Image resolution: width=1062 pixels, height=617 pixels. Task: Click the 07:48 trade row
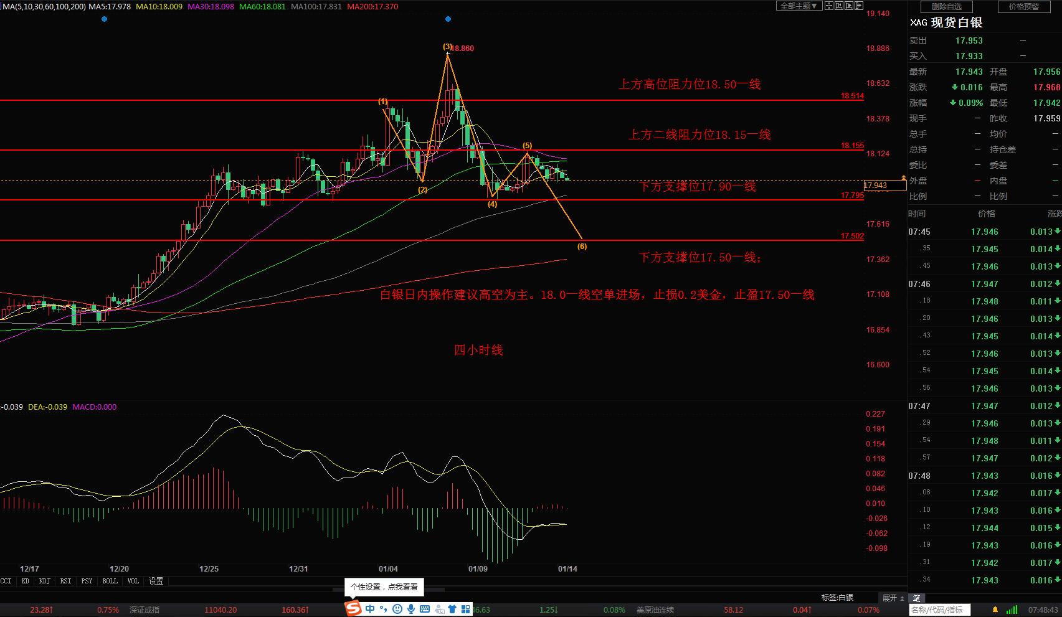(985, 476)
